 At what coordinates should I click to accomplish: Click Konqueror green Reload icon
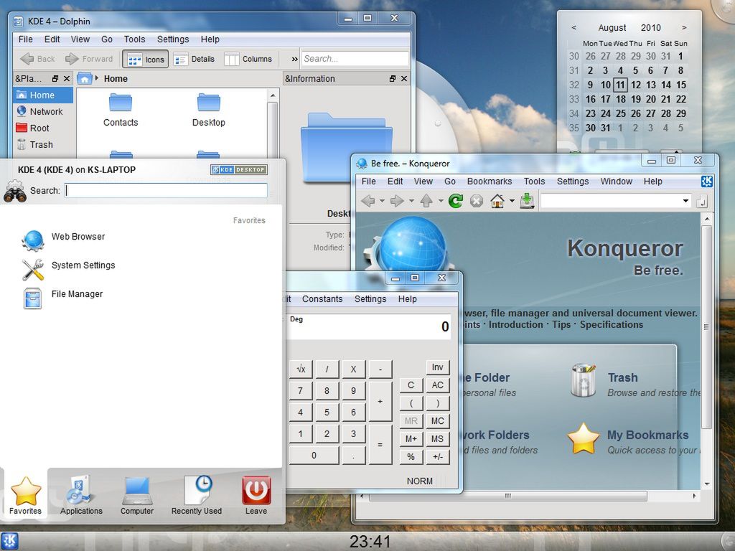[455, 201]
